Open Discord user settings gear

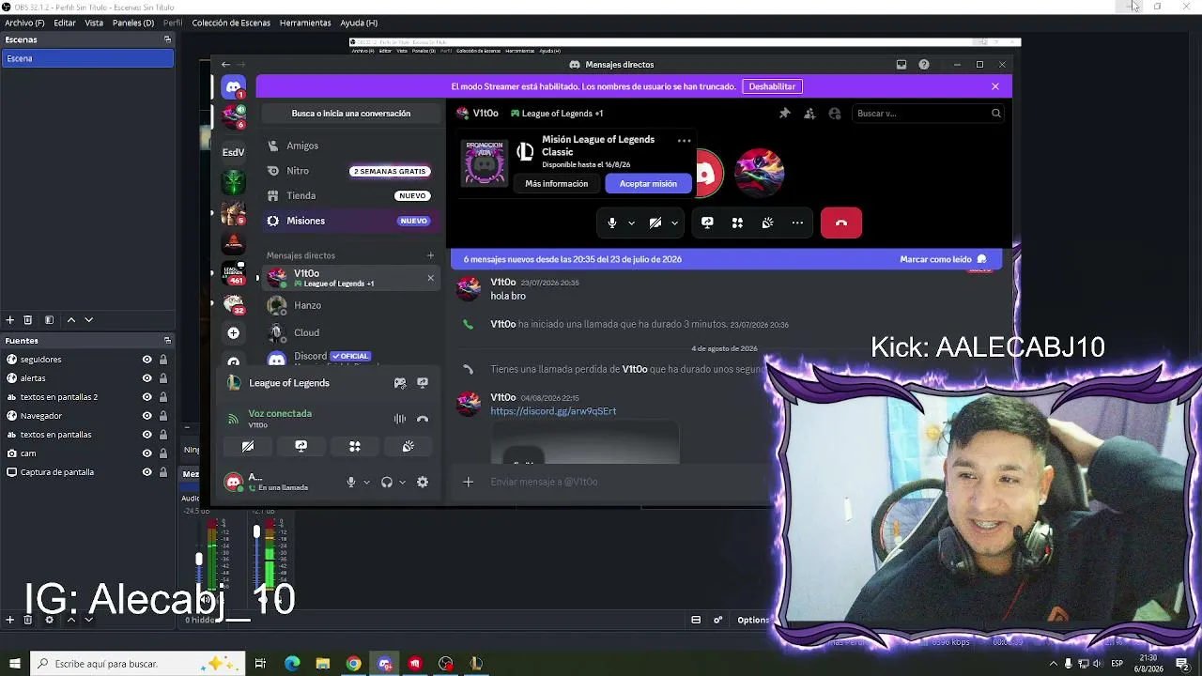click(x=423, y=483)
